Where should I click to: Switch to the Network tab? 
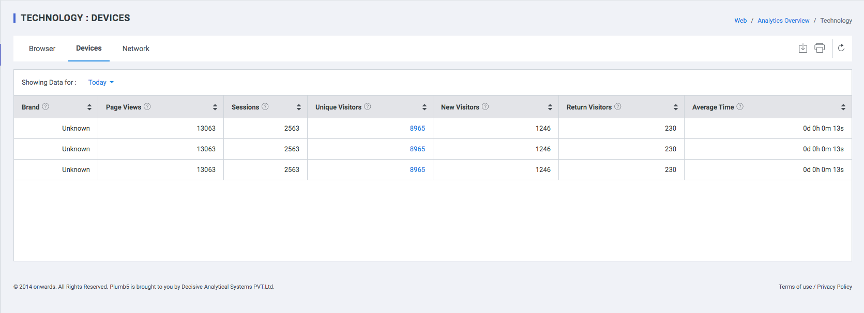point(136,49)
